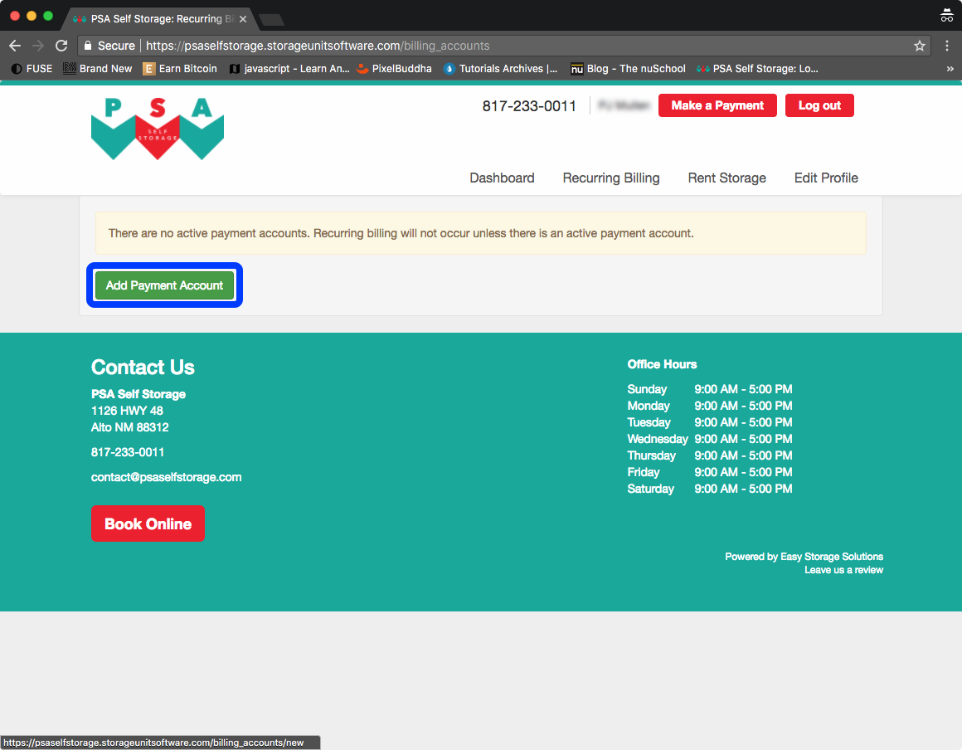The height and width of the screenshot is (750, 962).
Task: Bookmark this page with the star icon
Action: pos(919,46)
